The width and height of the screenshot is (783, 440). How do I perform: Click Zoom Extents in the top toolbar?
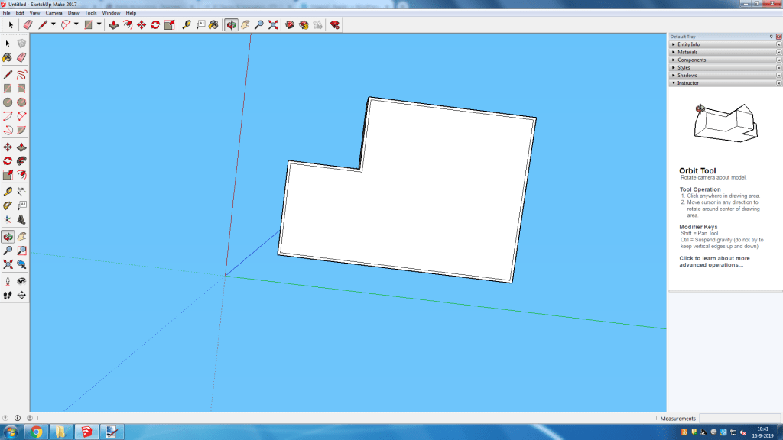click(273, 24)
